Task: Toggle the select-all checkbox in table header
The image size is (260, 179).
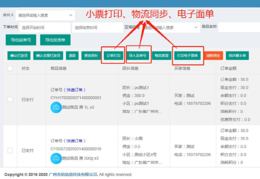Action: [10, 68]
